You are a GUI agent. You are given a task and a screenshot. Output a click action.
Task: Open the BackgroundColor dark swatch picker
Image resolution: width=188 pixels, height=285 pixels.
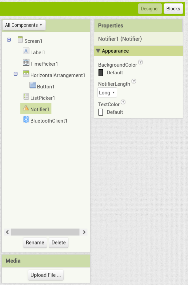[101, 73]
